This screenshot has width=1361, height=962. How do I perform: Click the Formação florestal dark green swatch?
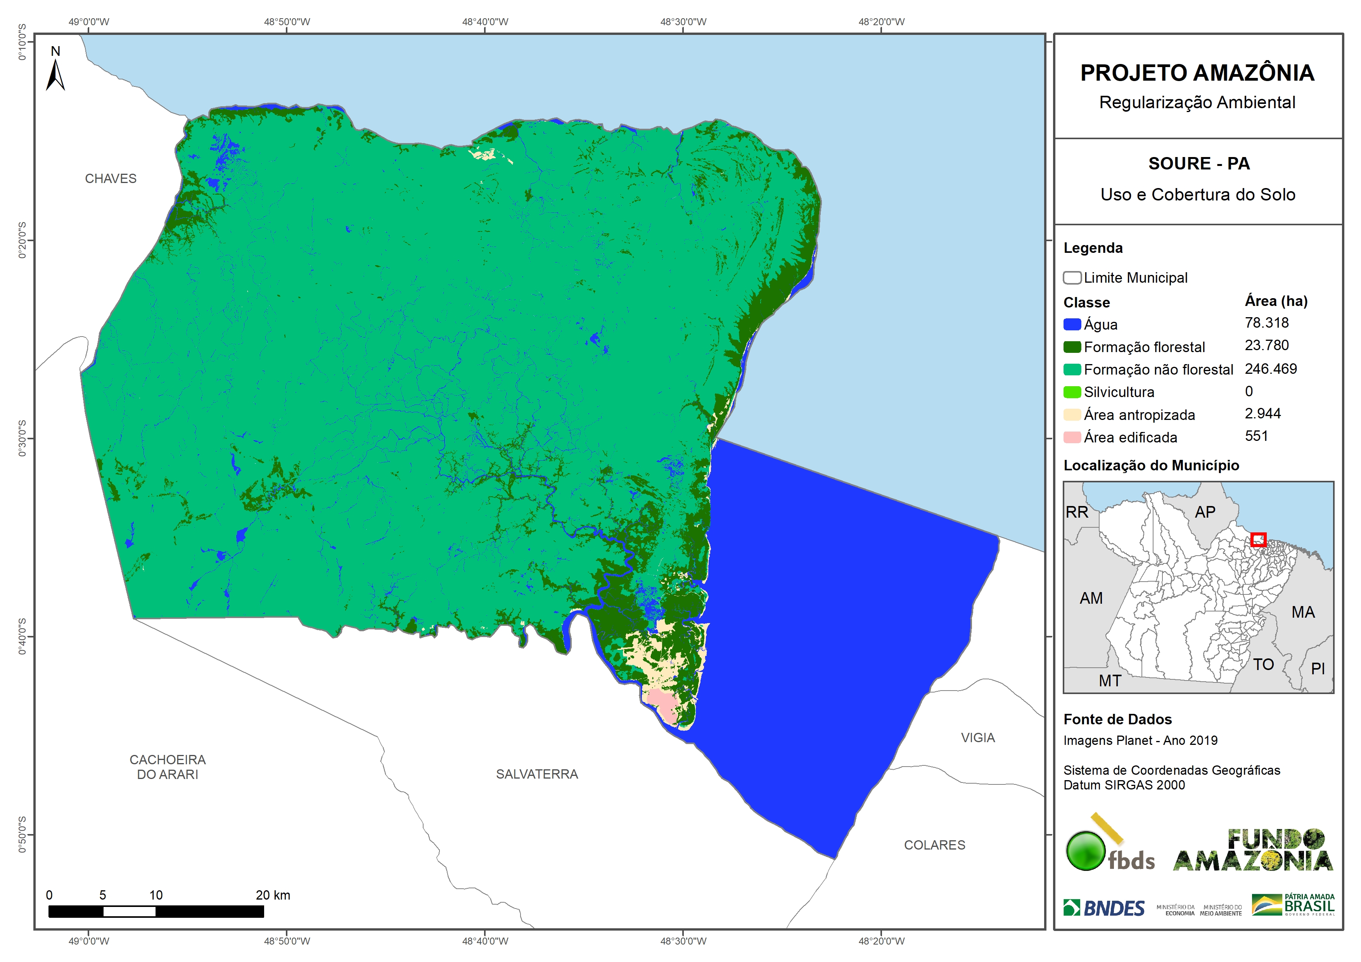pyautogui.click(x=1072, y=347)
